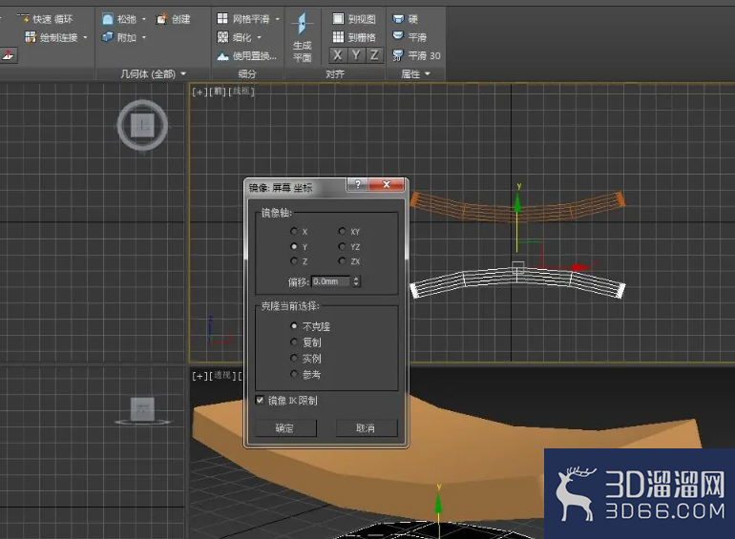Apply 平滑 30 smoothing property

click(x=417, y=55)
